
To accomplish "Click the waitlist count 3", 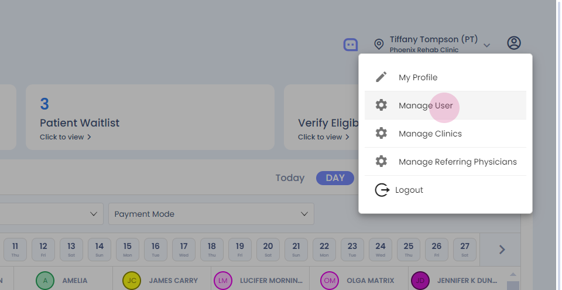I will (x=44, y=104).
